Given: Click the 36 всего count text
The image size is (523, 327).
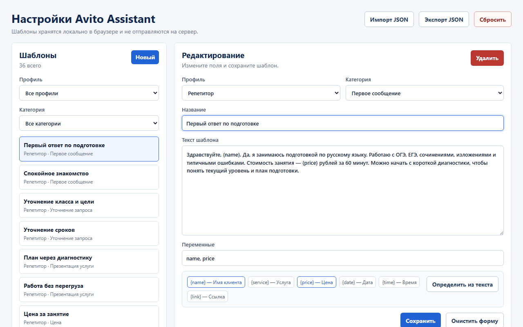Looking at the screenshot, I should [x=30, y=65].
